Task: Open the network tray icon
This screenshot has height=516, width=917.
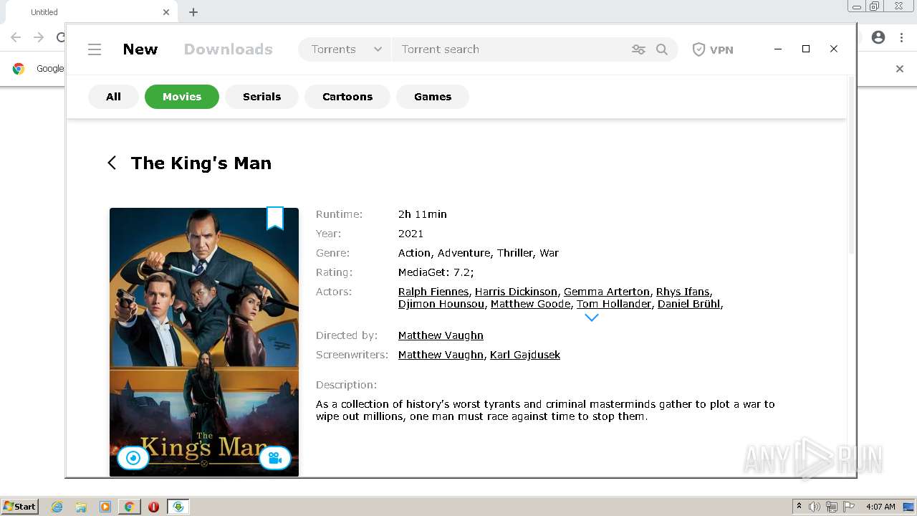Action: 832,507
